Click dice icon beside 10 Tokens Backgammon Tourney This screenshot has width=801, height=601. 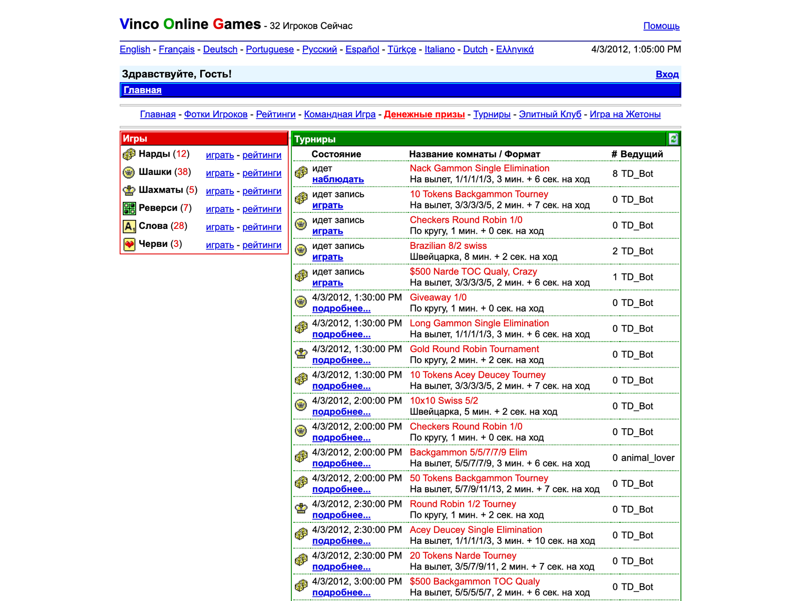point(301,198)
